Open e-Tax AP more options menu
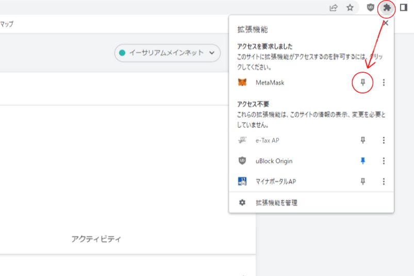414x276 pixels. coord(384,140)
